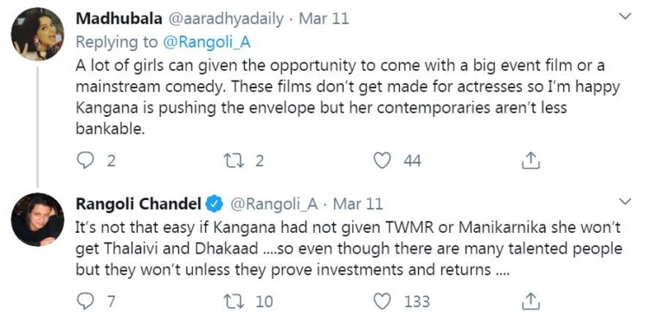This screenshot has width=649, height=316.
Task: Open Rangoli Chandel's tweet Mar 11 timestamp
Action: 358,204
